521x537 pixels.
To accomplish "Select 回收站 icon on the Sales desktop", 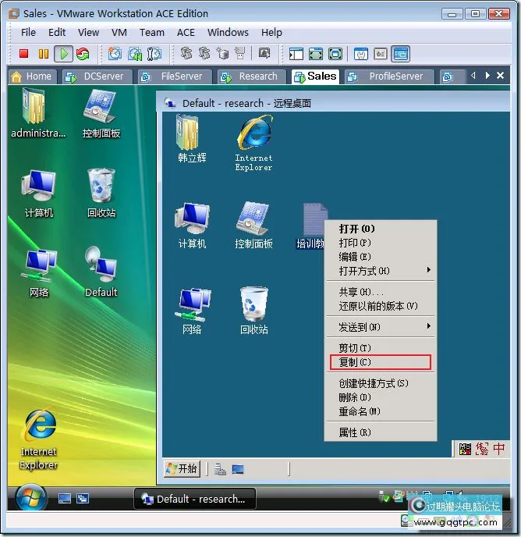I will tap(101, 193).
